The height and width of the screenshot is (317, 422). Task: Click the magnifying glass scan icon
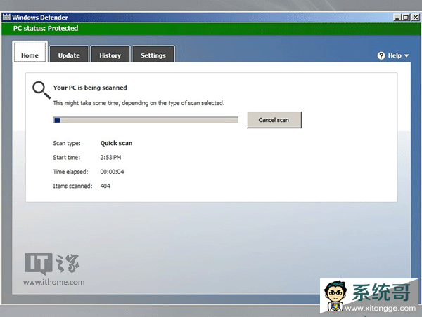tap(41, 90)
